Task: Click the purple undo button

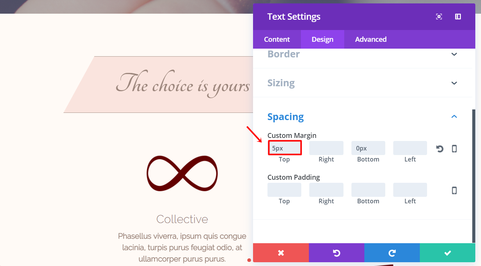Action: tap(336, 253)
